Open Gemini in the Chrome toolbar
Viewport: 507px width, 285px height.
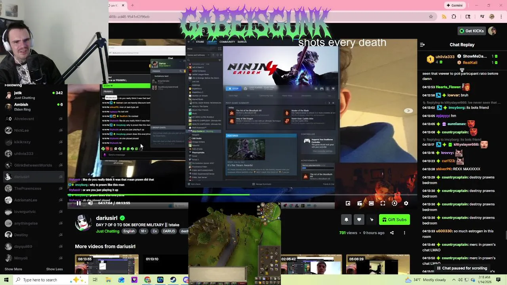coord(454,5)
